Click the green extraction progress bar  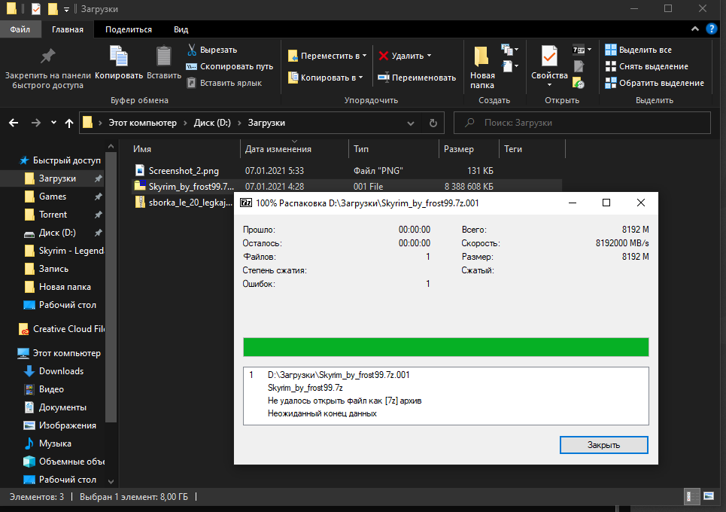pos(445,347)
